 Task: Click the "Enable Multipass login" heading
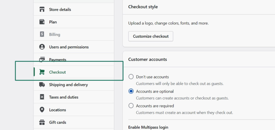click(148, 127)
